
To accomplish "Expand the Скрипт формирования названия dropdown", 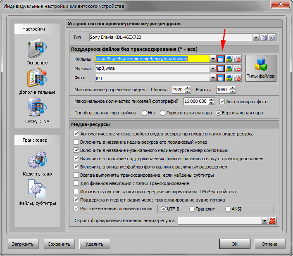I will [265, 221].
